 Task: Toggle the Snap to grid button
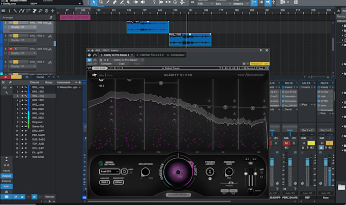pyautogui.click(x=254, y=2)
